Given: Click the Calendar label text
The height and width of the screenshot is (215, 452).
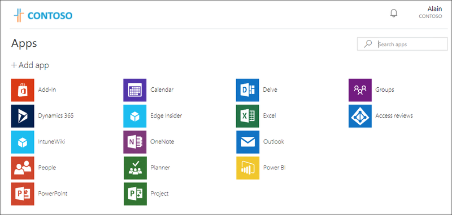Looking at the screenshot, I should (162, 89).
